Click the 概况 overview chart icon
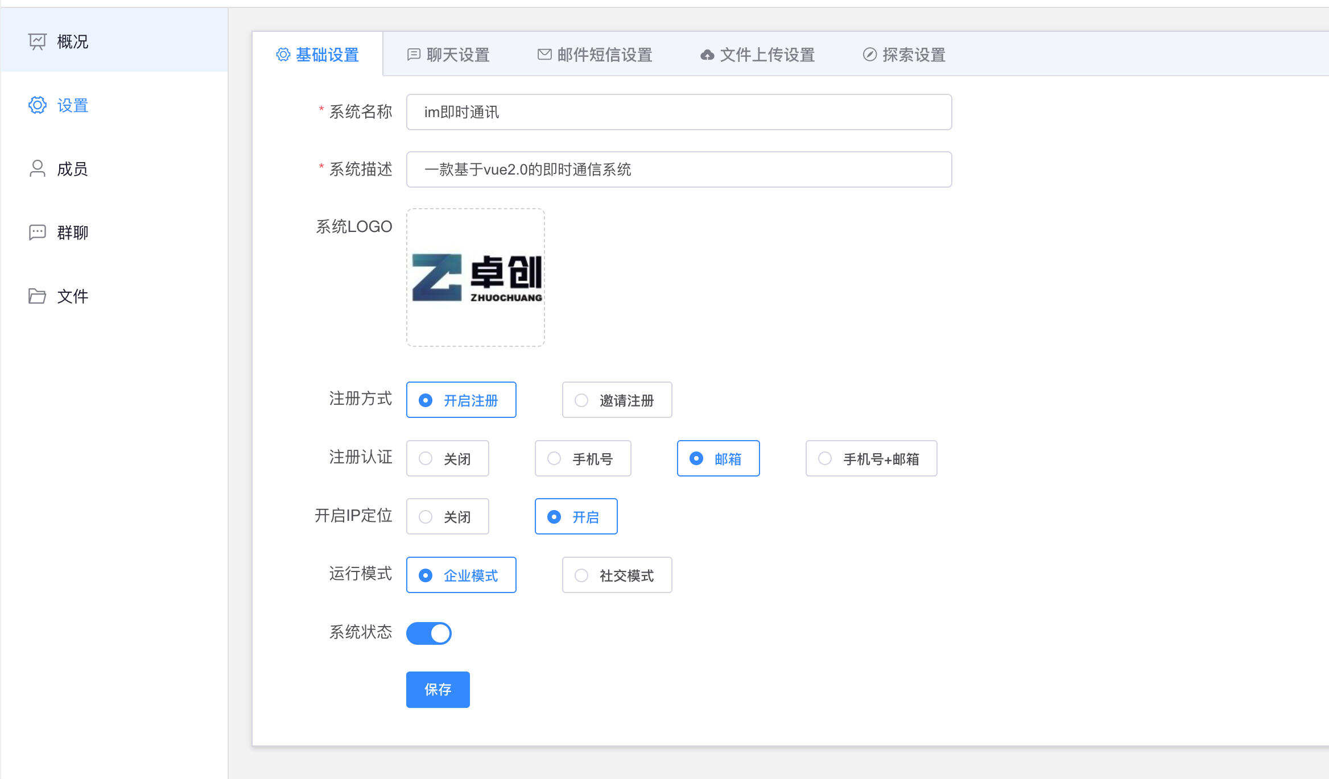The width and height of the screenshot is (1329, 779). click(37, 42)
